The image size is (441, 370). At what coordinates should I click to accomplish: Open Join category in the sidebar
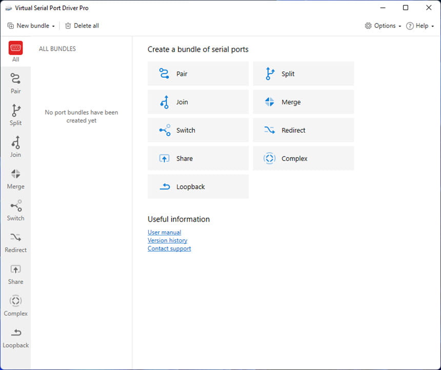15,146
